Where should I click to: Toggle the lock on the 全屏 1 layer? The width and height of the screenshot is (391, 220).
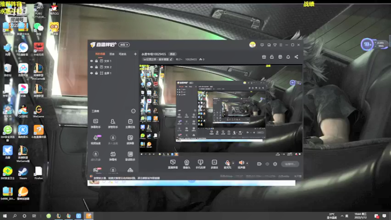click(96, 73)
